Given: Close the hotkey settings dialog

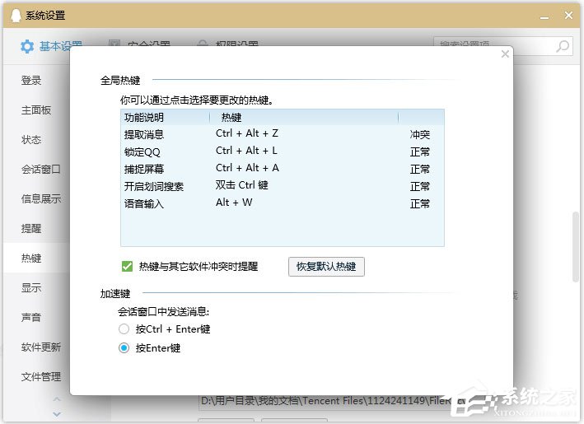Looking at the screenshot, I should (506, 54).
